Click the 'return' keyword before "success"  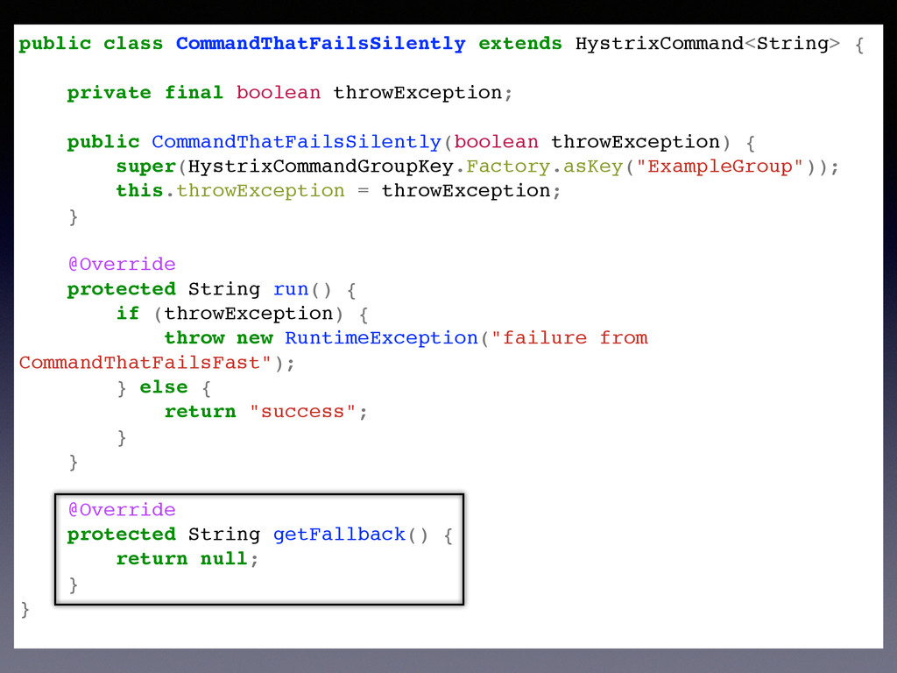pyautogui.click(x=200, y=412)
